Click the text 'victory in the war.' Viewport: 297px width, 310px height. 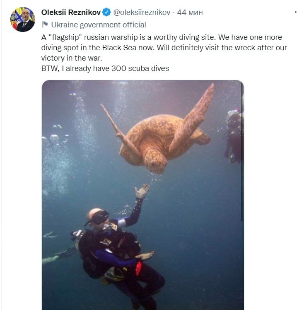click(x=72, y=58)
